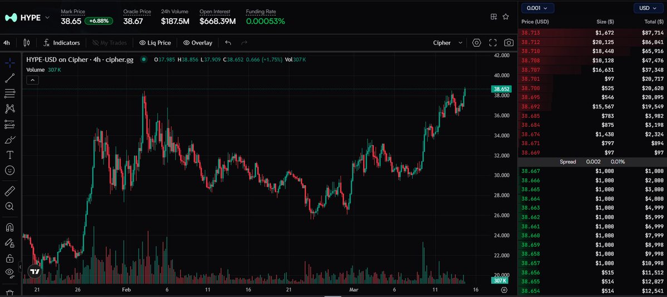Select ask price 38.713 in order book
This screenshot has height=297, width=667.
click(x=531, y=32)
